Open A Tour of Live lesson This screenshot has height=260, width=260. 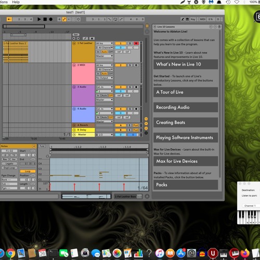tap(186, 92)
